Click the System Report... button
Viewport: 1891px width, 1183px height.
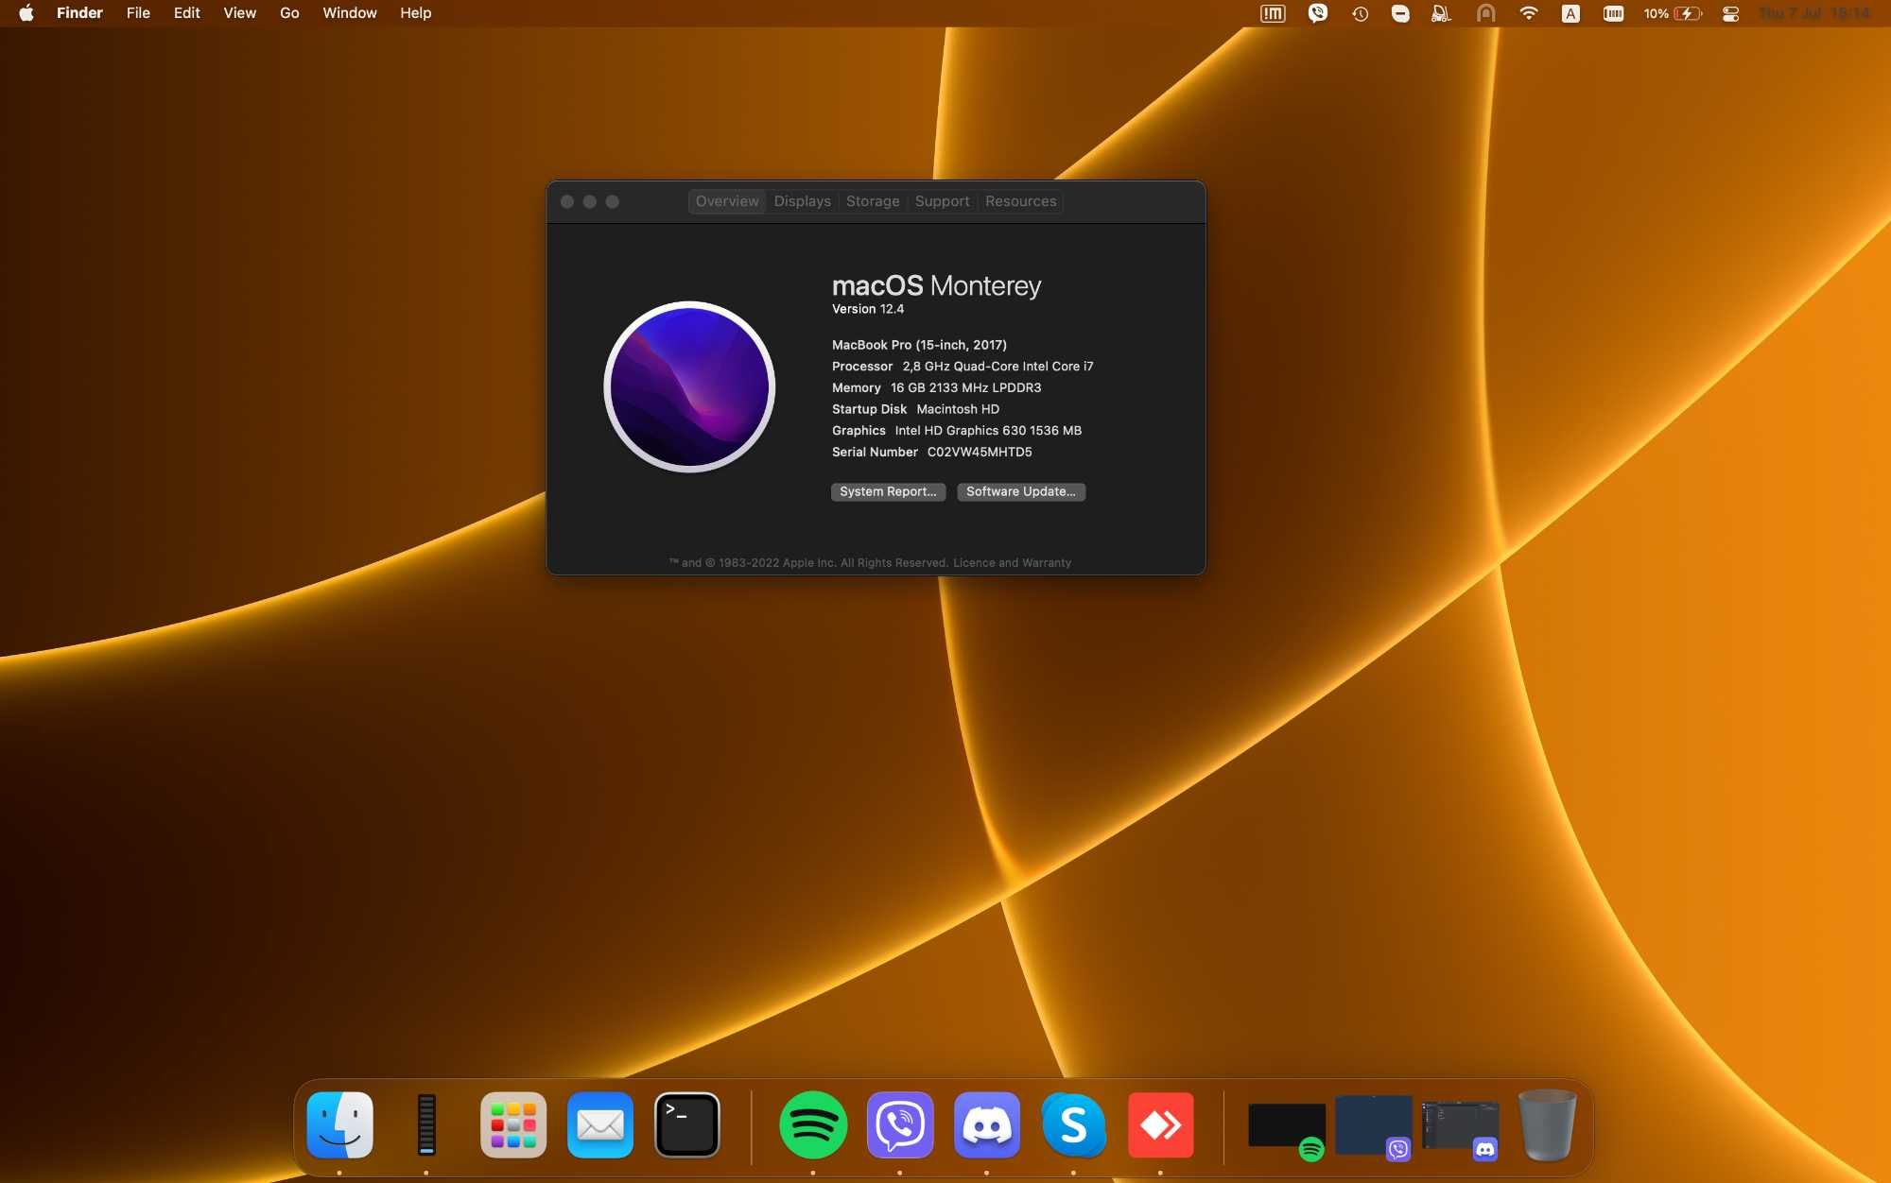coord(888,491)
